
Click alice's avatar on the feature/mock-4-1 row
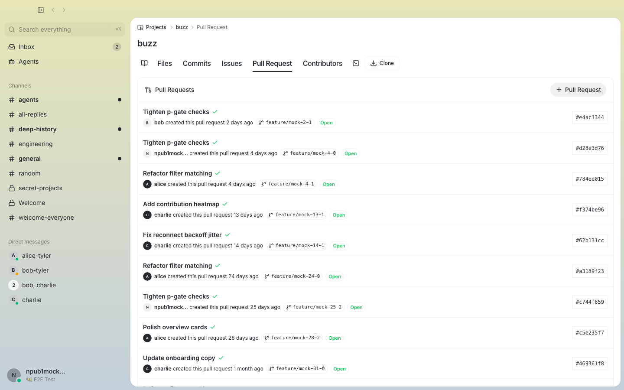[x=147, y=184]
